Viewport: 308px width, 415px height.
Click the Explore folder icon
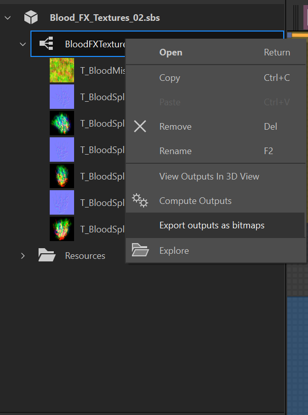140,250
